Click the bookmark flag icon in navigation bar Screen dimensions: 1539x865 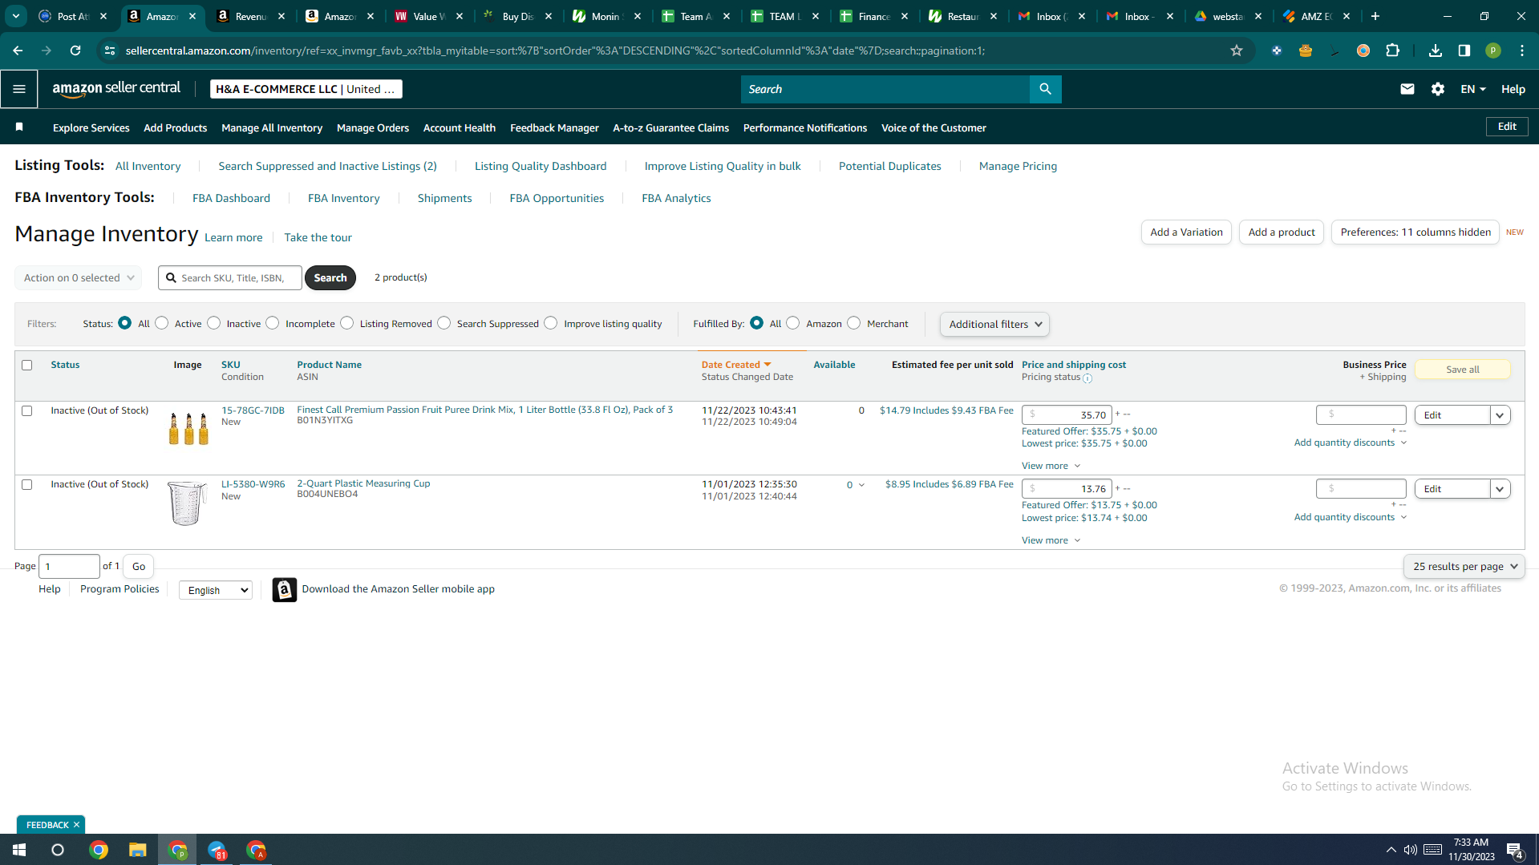click(19, 127)
